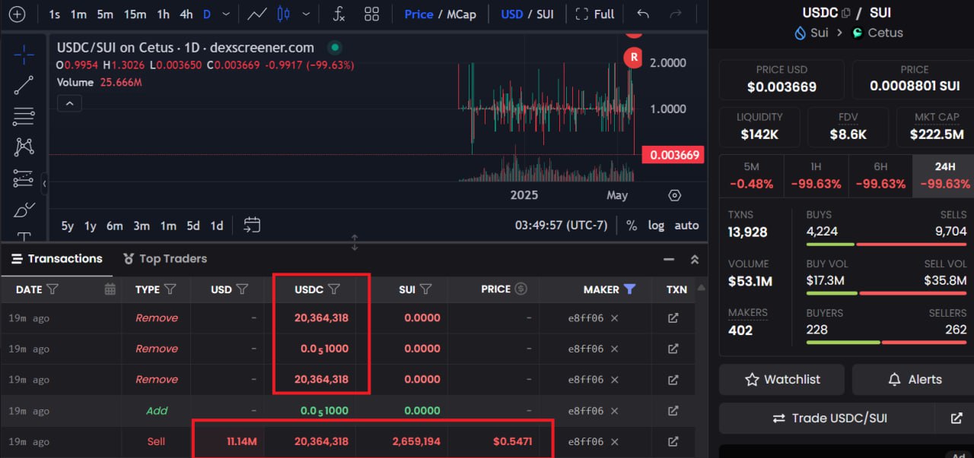This screenshot has height=458, width=974.
Task: Open external link beside Trade USDC/SUI
Action: click(956, 418)
